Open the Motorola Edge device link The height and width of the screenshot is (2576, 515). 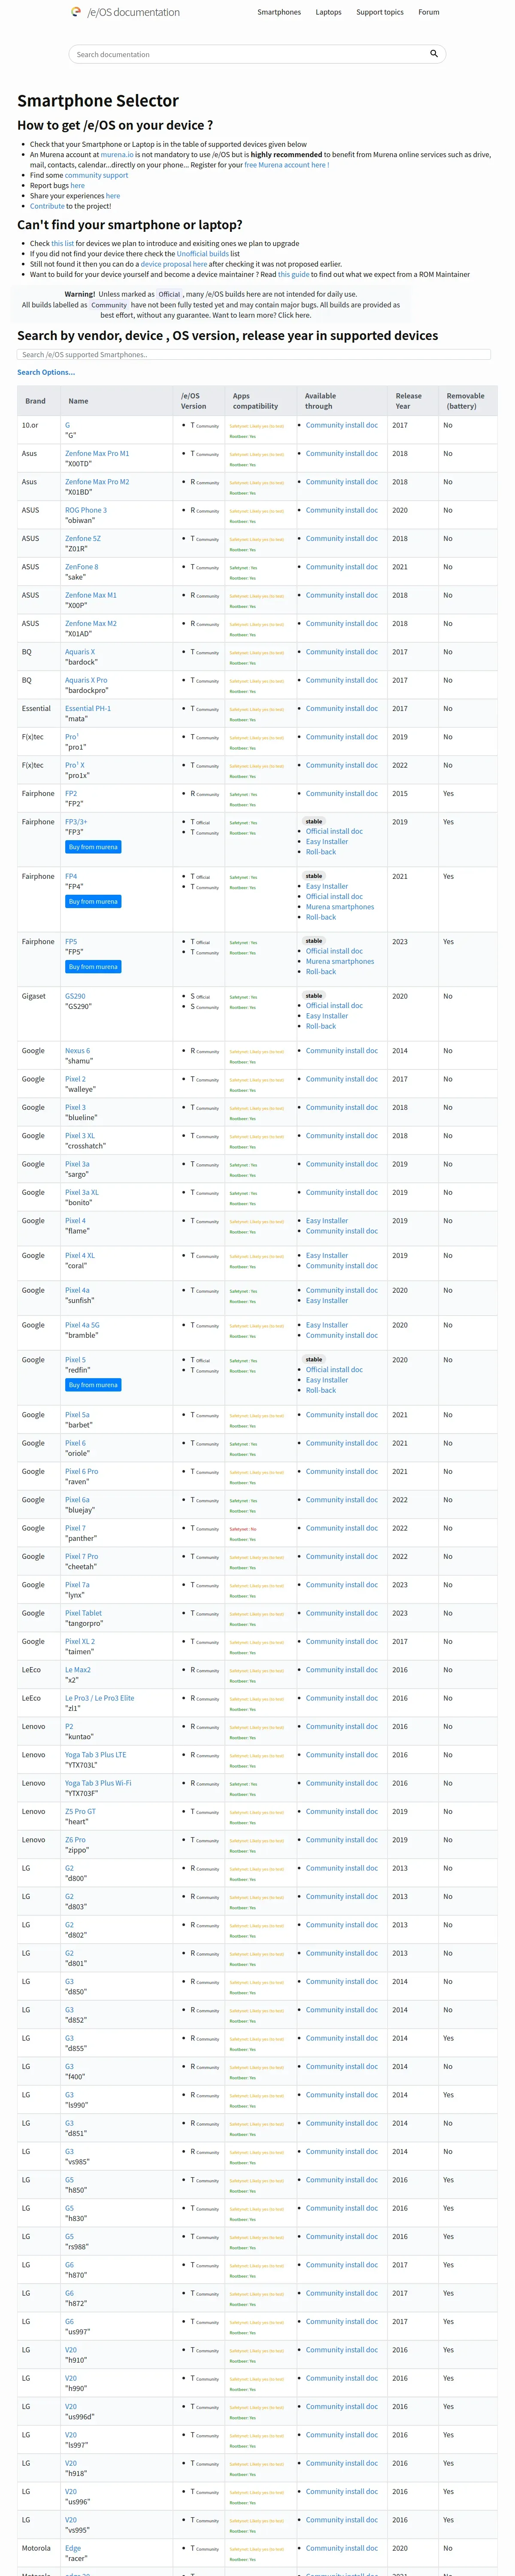coord(73,2548)
